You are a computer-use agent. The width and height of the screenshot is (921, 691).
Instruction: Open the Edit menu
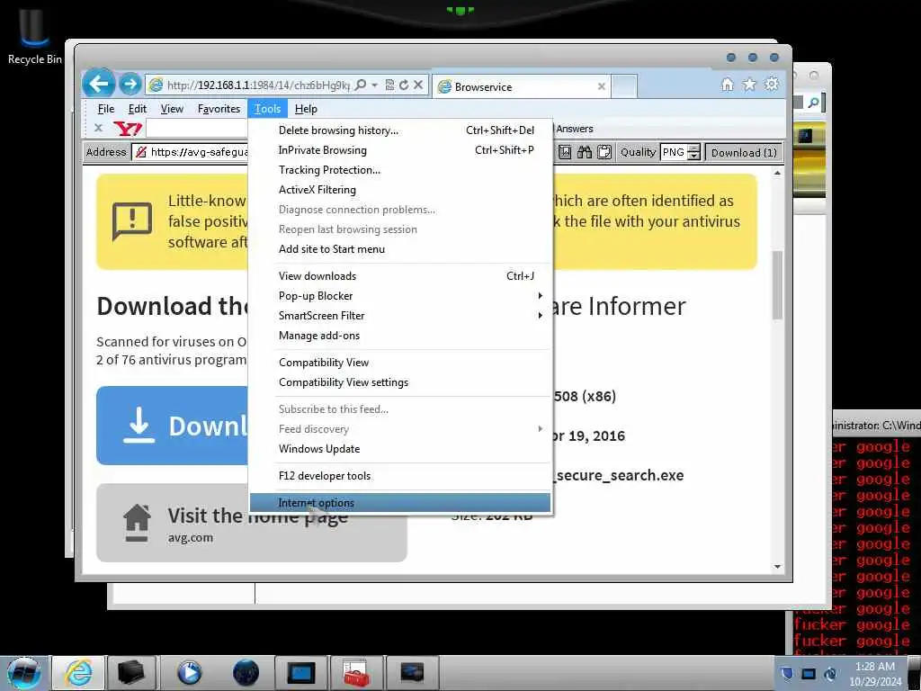click(138, 109)
